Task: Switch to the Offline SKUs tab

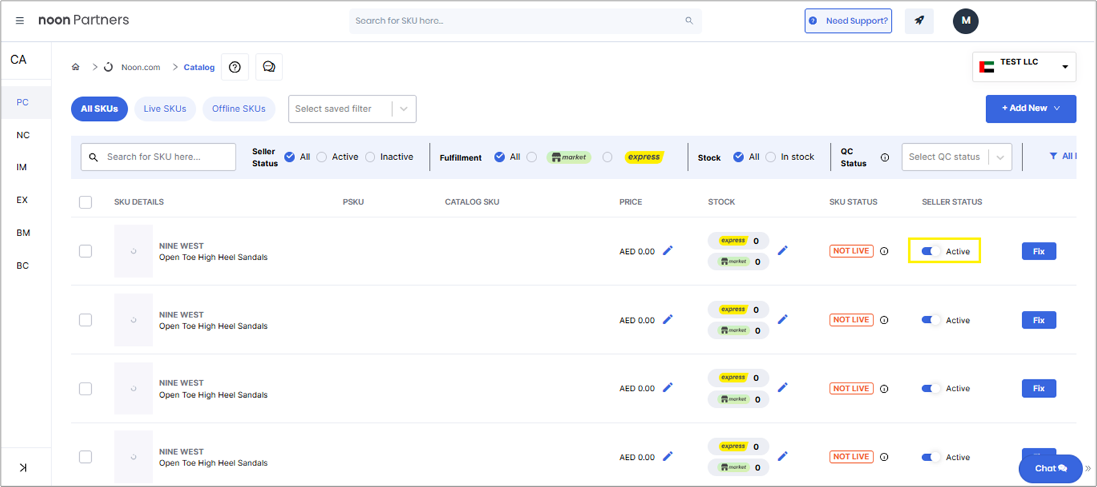Action: pos(239,109)
